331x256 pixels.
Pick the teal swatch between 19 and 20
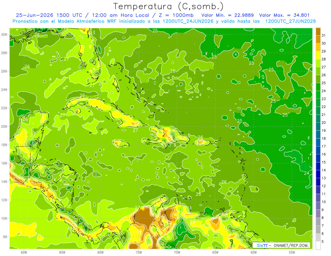point(318,126)
